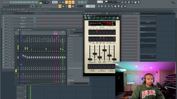Click the Prophet-5 V channel button
The image size is (177, 99).
pos(23,24)
